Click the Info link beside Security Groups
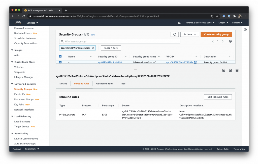The height and width of the screenshot is (164, 258). 93,35
